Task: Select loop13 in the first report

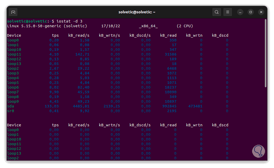Action: [x=14, y=64]
